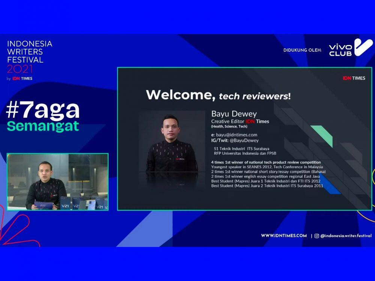Open the WWW.IDNTIMES.COM link

coord(284,236)
